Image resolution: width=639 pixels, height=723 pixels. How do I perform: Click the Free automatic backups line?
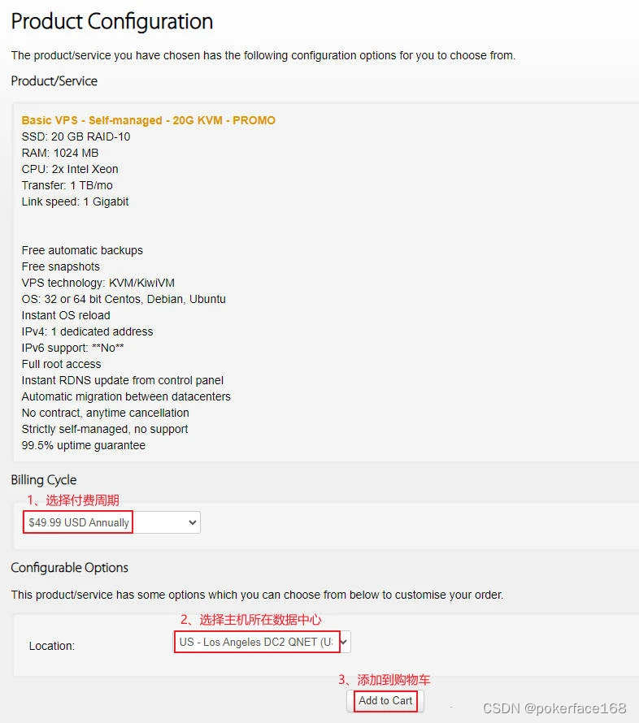point(82,250)
